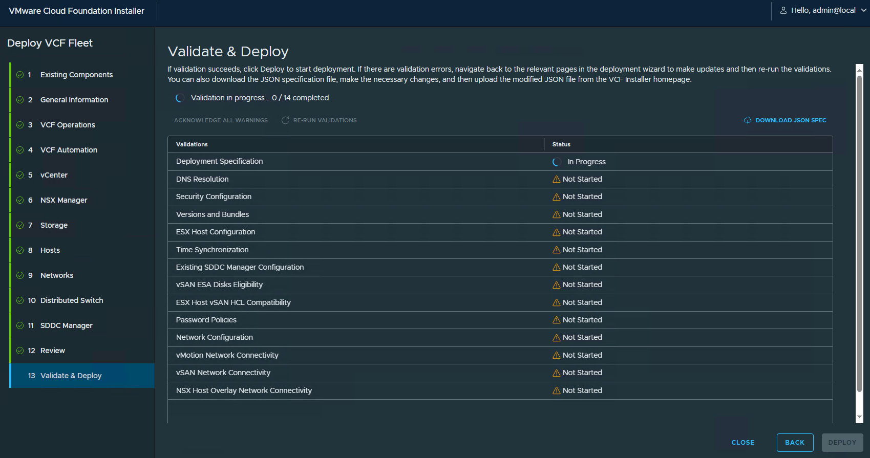The width and height of the screenshot is (870, 458).
Task: Go to step 11 SDDC Manager
Action: [x=82, y=325]
